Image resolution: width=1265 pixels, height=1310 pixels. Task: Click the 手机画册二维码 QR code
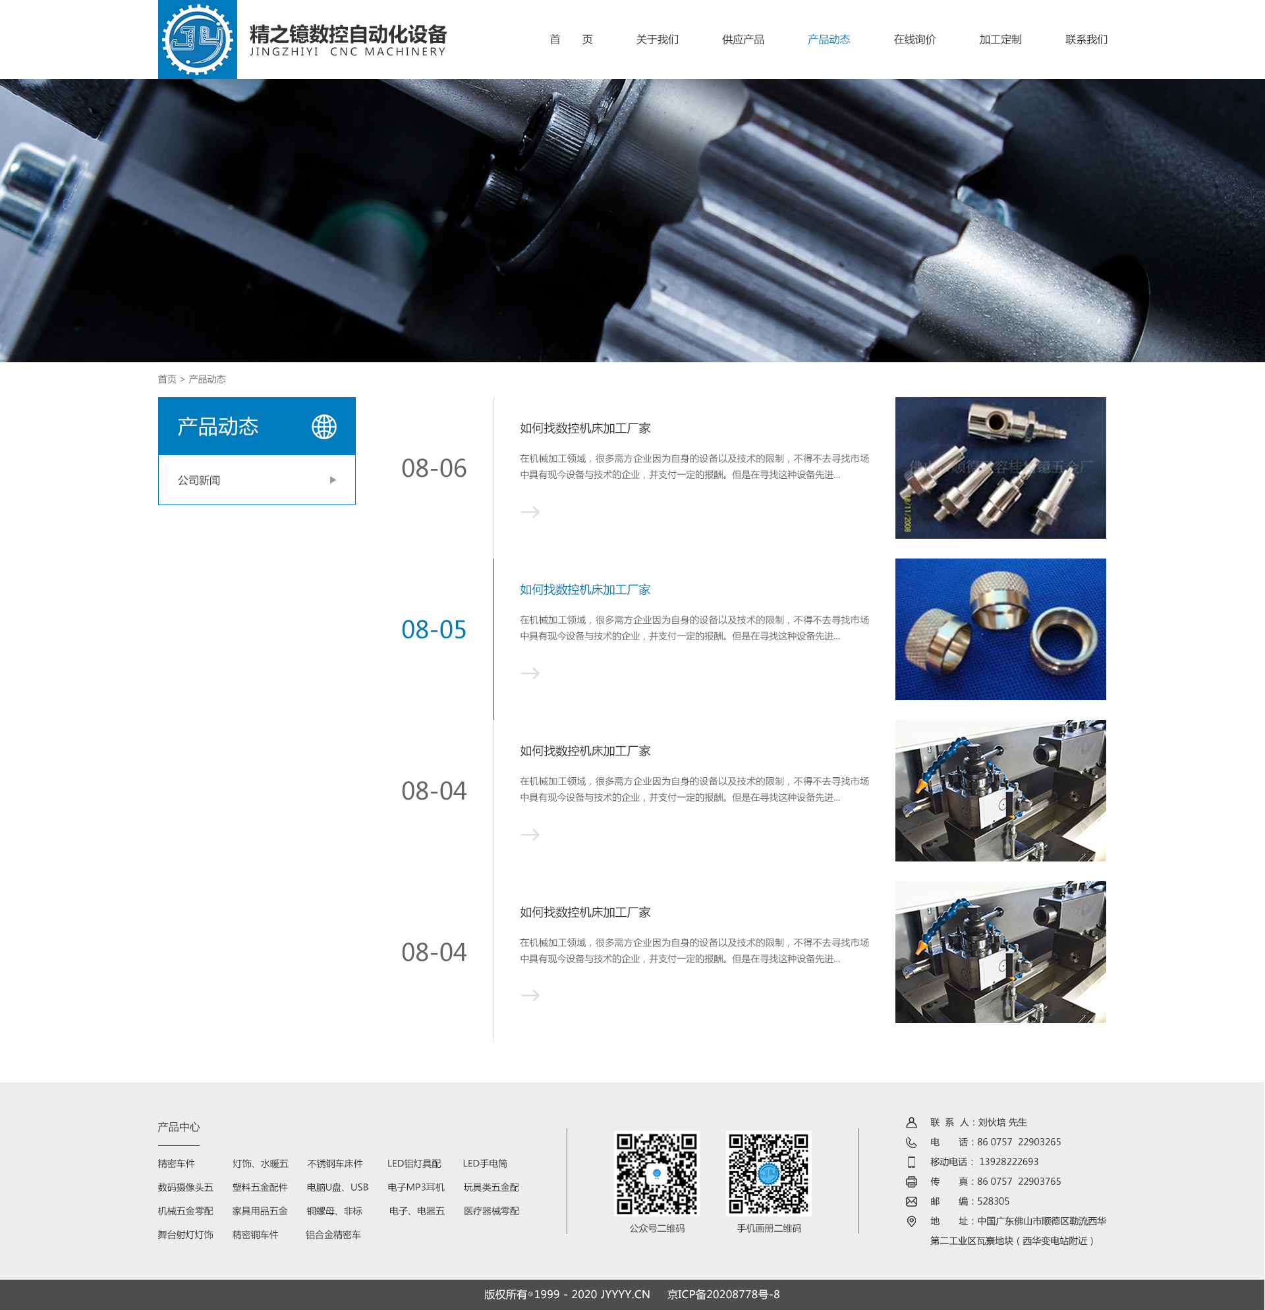click(768, 1173)
